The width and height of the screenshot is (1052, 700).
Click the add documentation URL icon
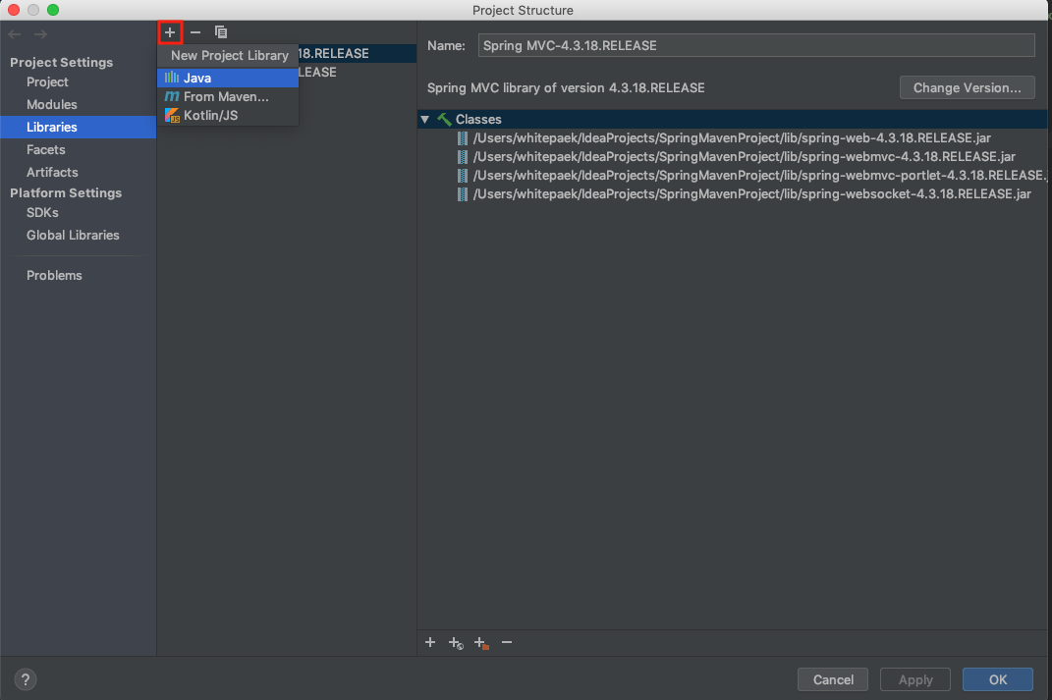click(x=456, y=643)
